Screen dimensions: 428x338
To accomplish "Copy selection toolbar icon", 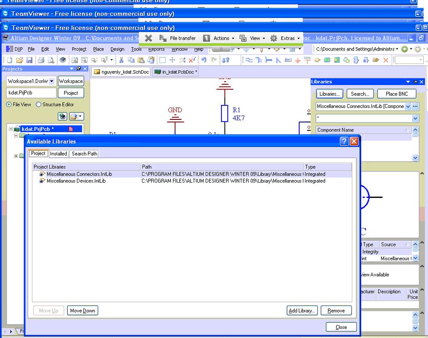I will pyautogui.click(x=131, y=60).
